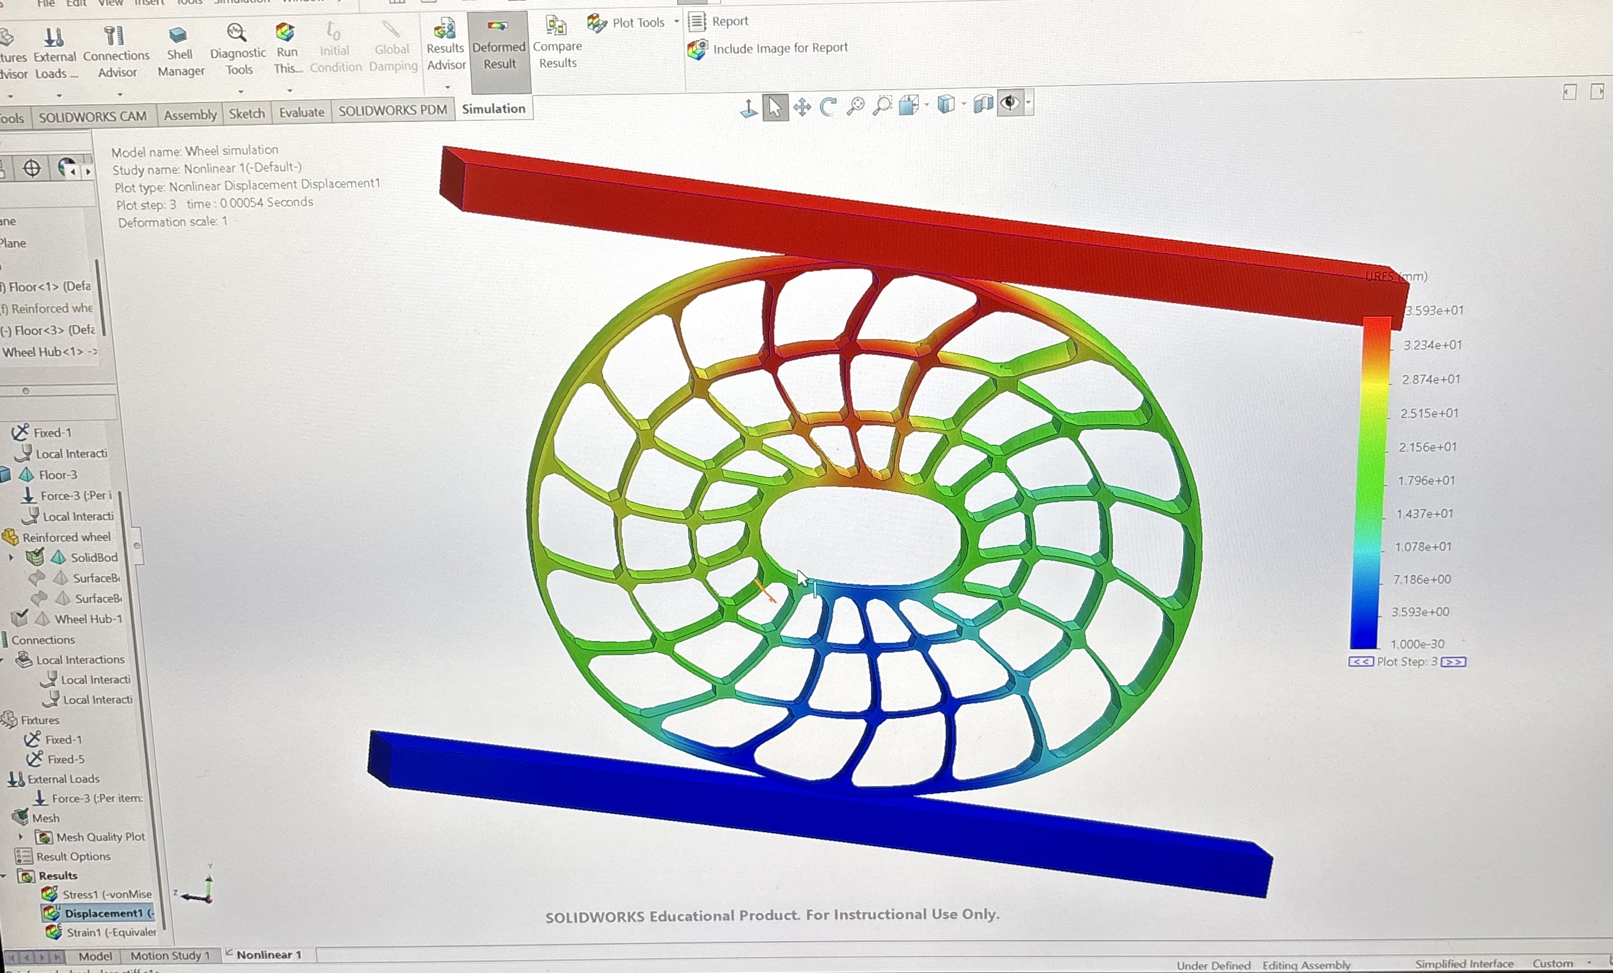The image size is (1613, 973).
Task: Open Diagnostic Tools dropdown arrow
Action: 240,91
